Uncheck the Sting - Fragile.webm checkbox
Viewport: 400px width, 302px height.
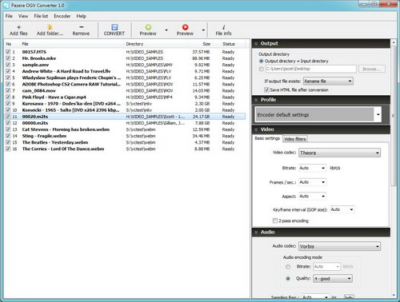point(8,136)
